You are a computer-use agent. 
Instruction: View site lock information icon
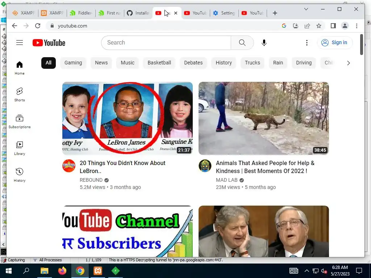[52, 26]
